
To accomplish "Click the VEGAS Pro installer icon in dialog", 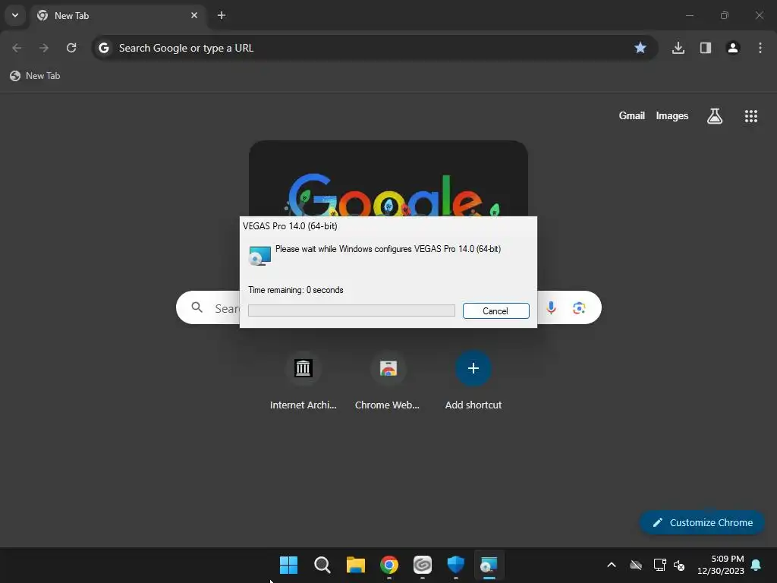I will 260,255.
